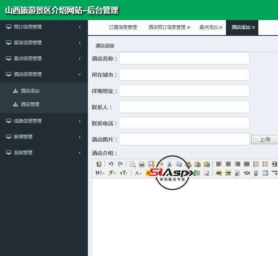Viewport: 278px width, 256px height.
Task: Focus the 所在城市 input field
Action: 184,74
